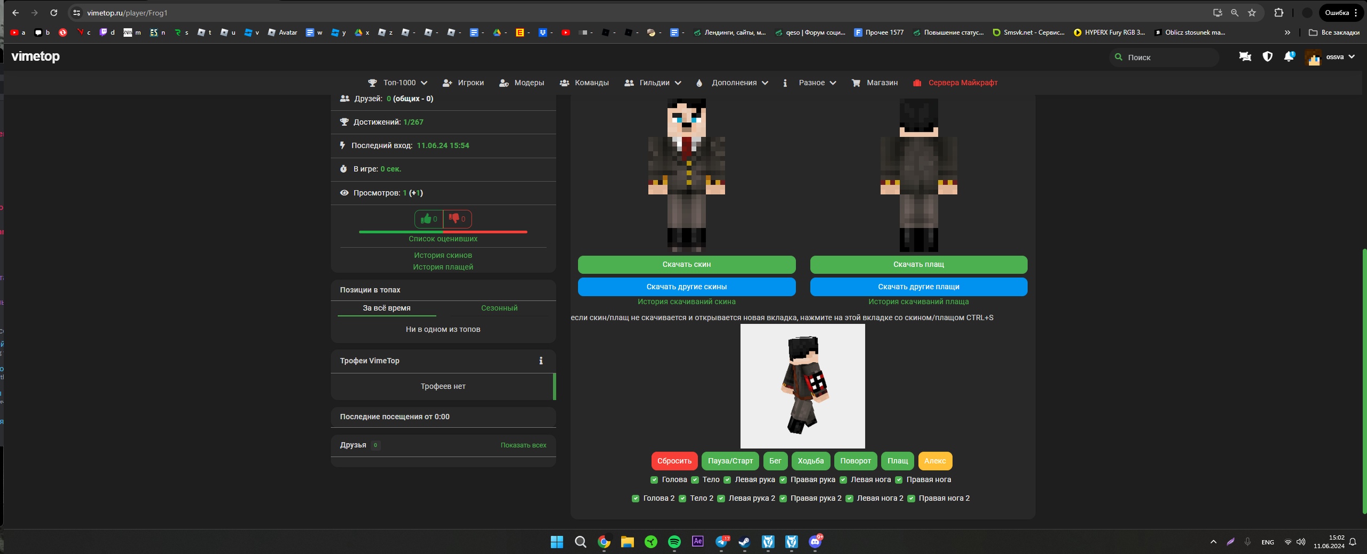Open Spotify from the taskbar

pos(674,542)
